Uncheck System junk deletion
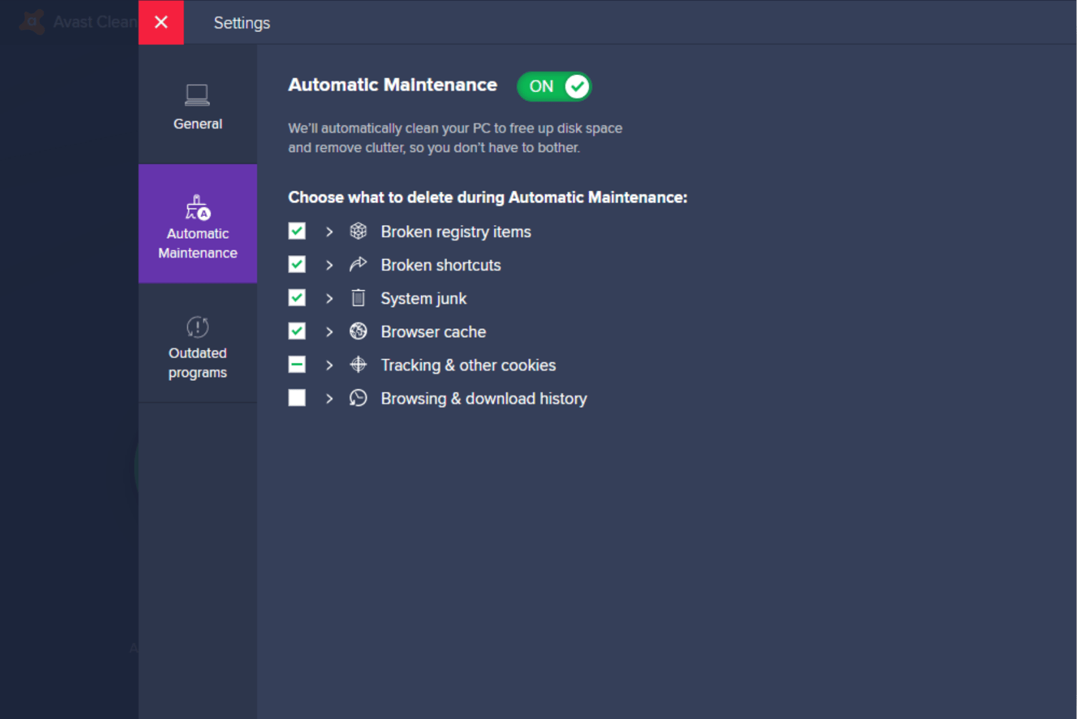The image size is (1077, 719). 296,298
